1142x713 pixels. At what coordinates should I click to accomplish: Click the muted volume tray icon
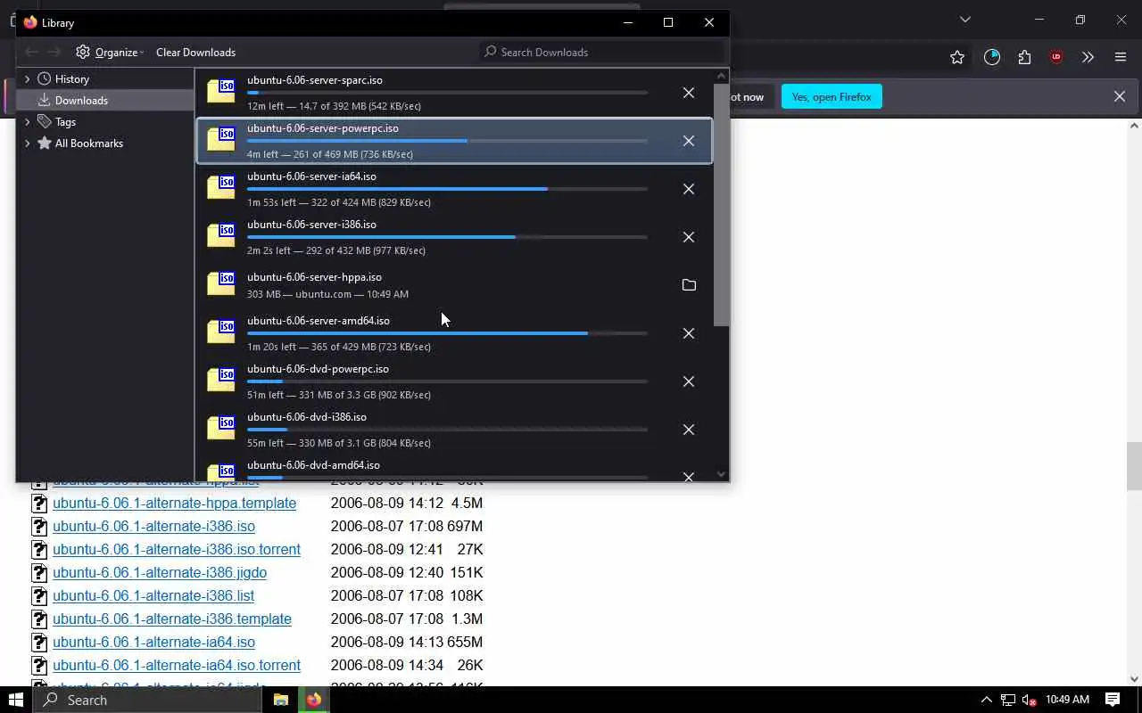1029,700
